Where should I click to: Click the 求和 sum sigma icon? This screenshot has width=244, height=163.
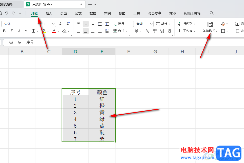(x=238, y=31)
